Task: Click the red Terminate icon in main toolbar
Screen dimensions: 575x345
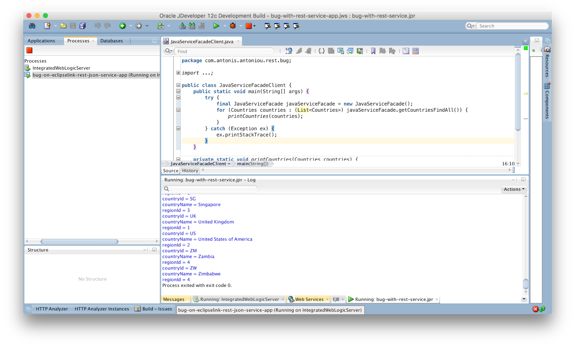Action: [x=249, y=26]
